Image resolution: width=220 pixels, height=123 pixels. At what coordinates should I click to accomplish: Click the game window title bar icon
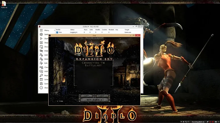[50, 36]
